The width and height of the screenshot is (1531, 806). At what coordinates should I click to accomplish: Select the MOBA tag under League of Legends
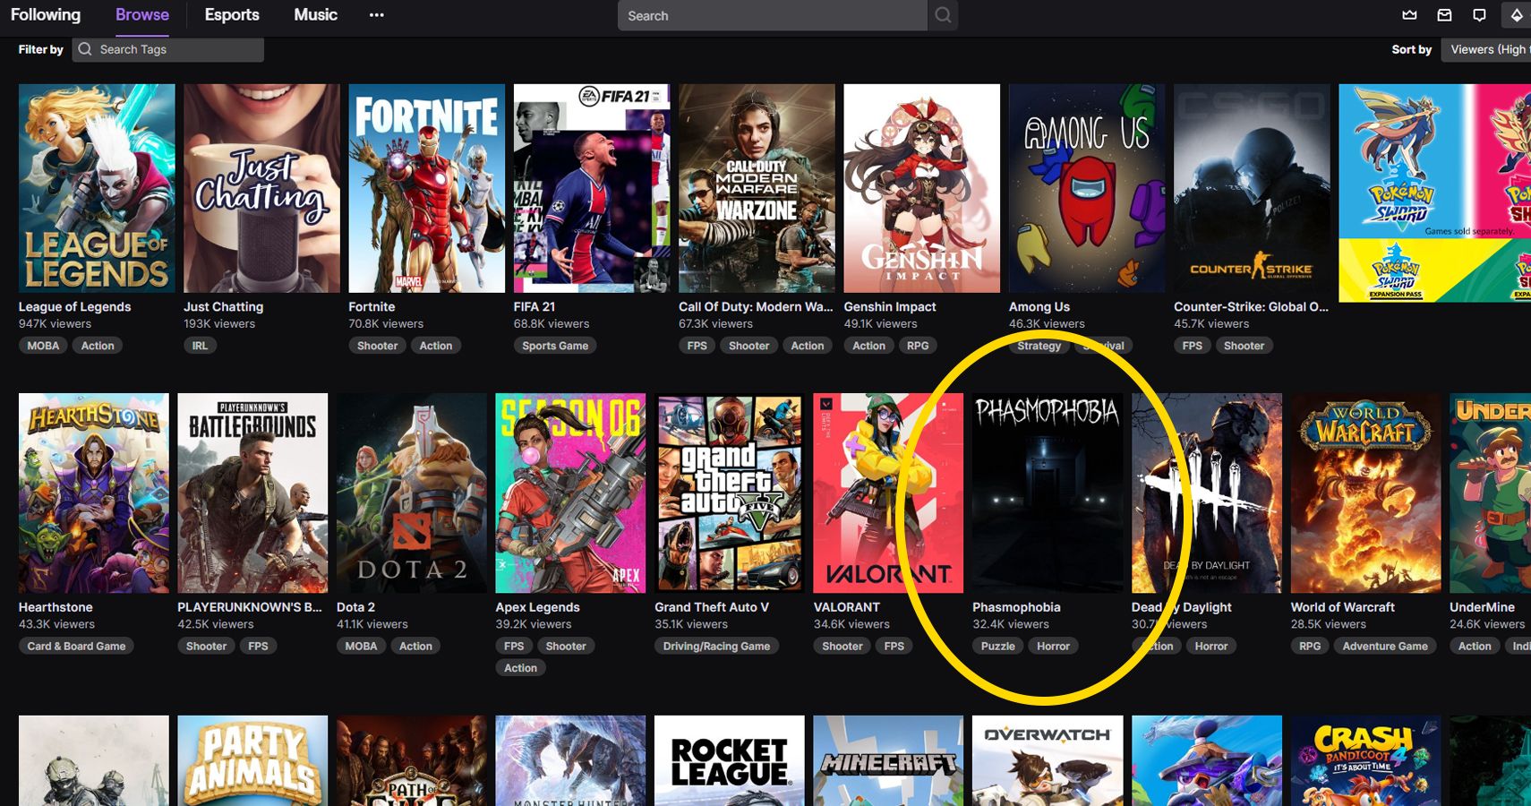43,346
